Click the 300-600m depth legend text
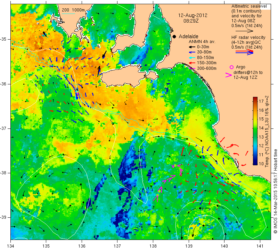The width and height of the screenshot is (278, 250). 206,68
